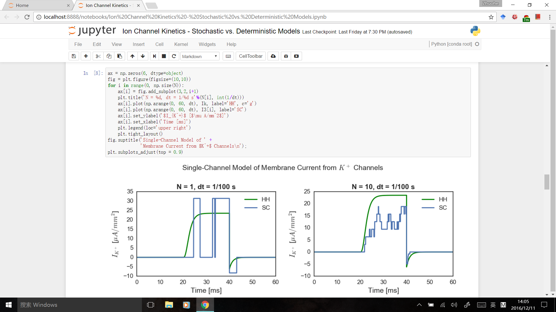
Task: Open the Edit menu
Action: point(97,44)
